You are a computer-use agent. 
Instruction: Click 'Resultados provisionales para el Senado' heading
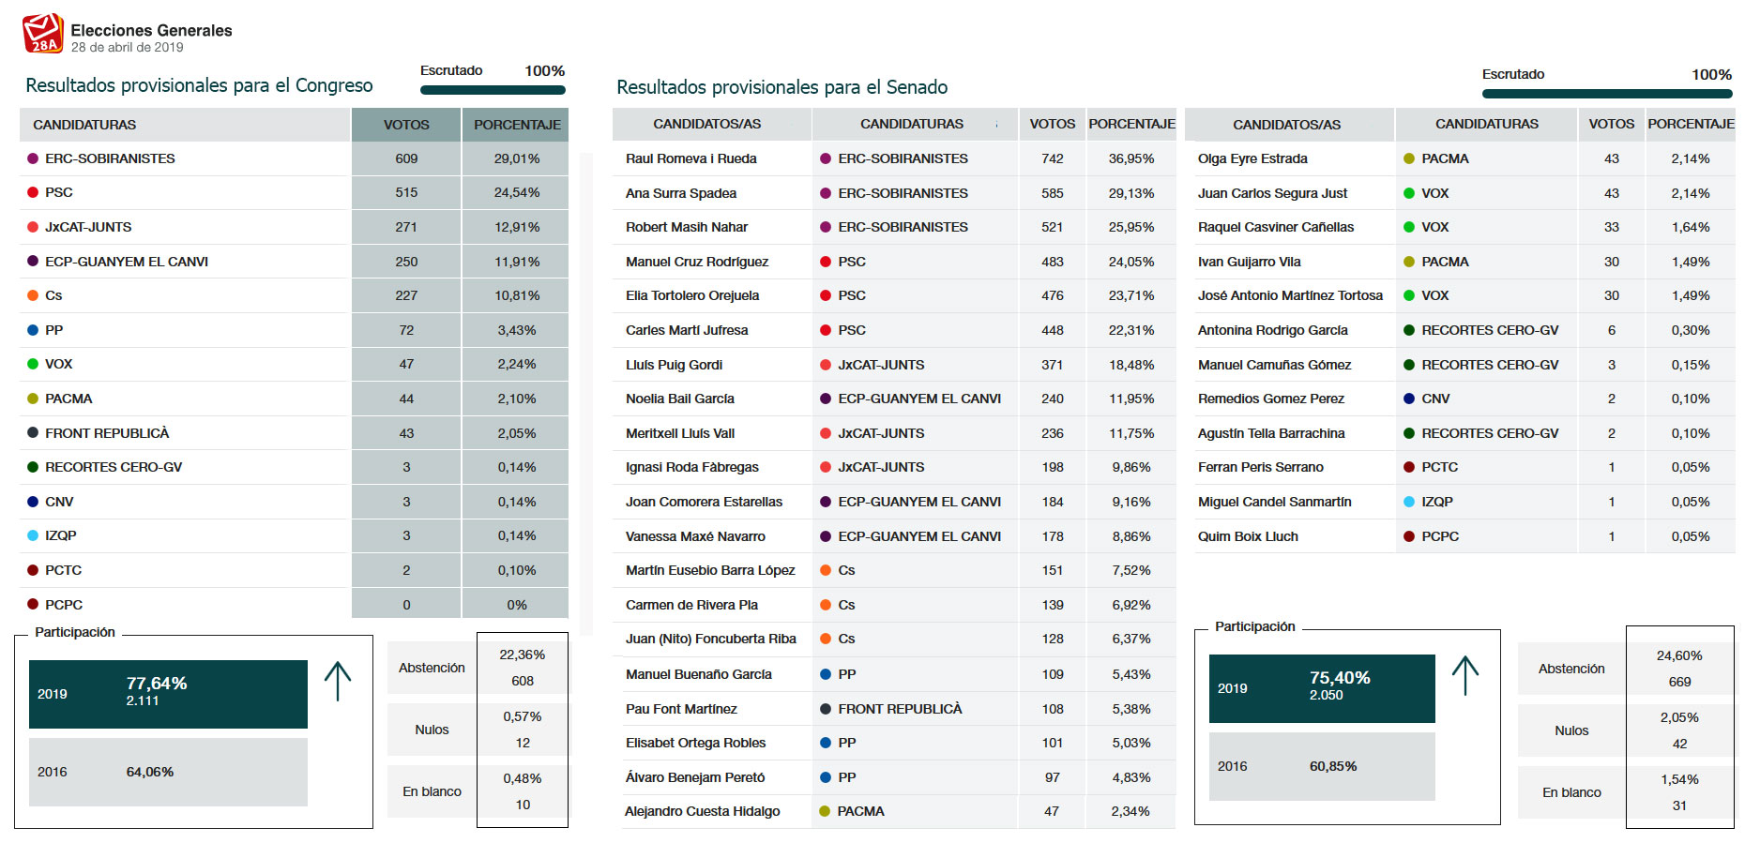coord(781,87)
